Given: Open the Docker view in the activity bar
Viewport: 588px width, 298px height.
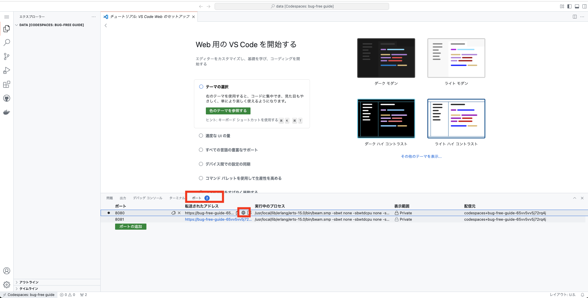Looking at the screenshot, I should point(7,112).
